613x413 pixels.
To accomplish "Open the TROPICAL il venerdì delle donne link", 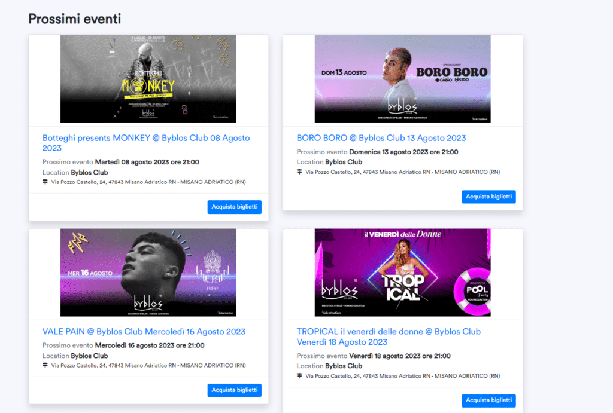I will [x=389, y=336].
